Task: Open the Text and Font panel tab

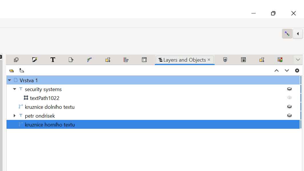Action: point(53,60)
